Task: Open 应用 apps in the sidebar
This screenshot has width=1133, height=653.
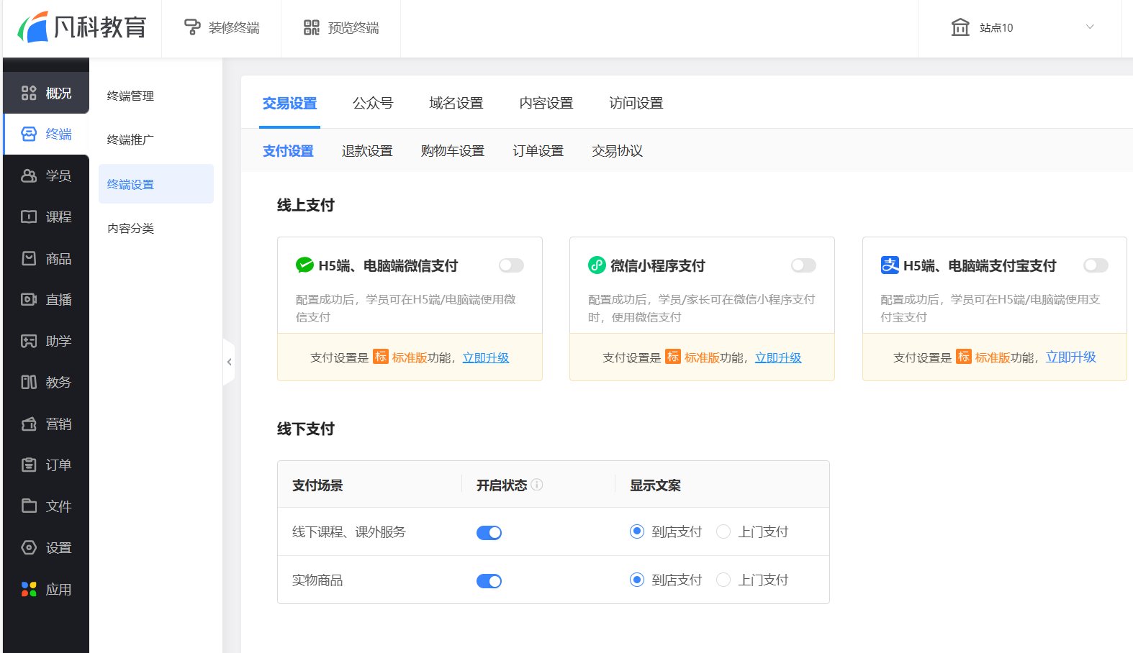Action: tap(46, 590)
